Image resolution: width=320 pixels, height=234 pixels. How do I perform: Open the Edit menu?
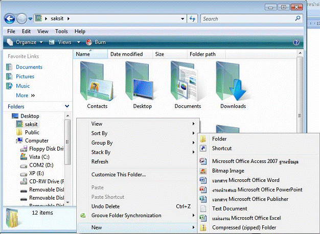coord(27,31)
